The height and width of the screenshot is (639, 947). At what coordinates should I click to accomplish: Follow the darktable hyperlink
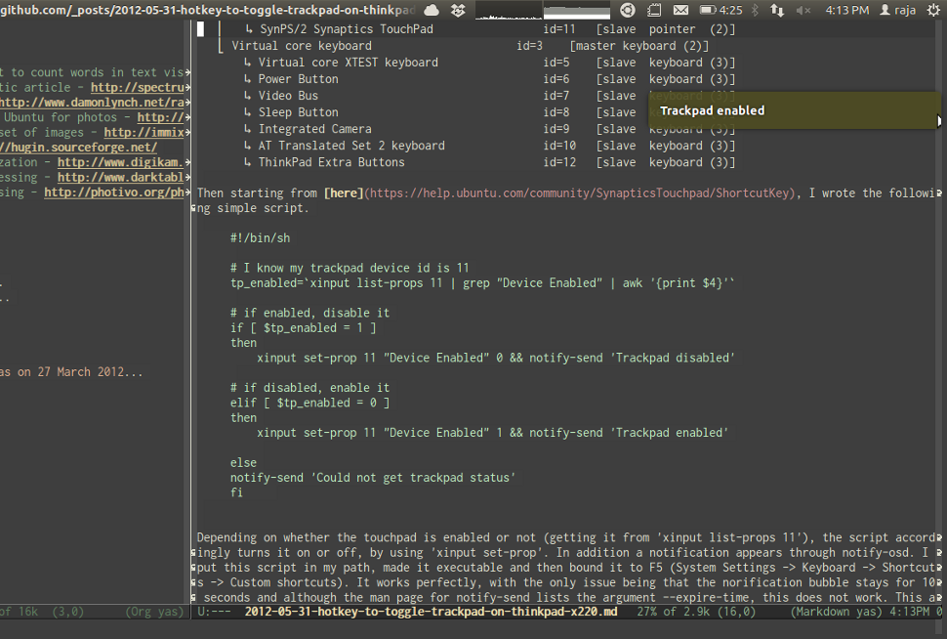[121, 177]
